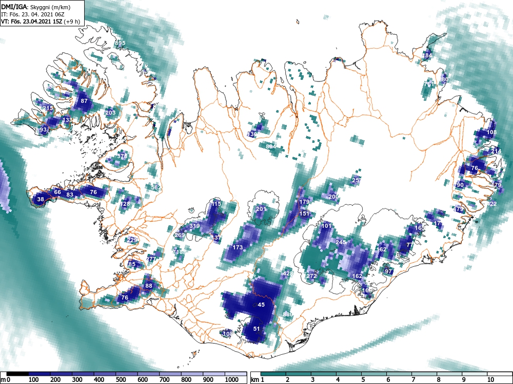Viewport: 513px width, 384px height.
Task: Click the '384' value in the northeast
Action: [x=427, y=55]
